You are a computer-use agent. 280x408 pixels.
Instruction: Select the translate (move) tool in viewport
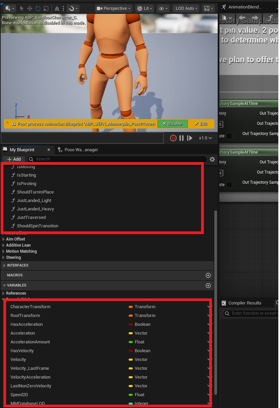coord(30,8)
